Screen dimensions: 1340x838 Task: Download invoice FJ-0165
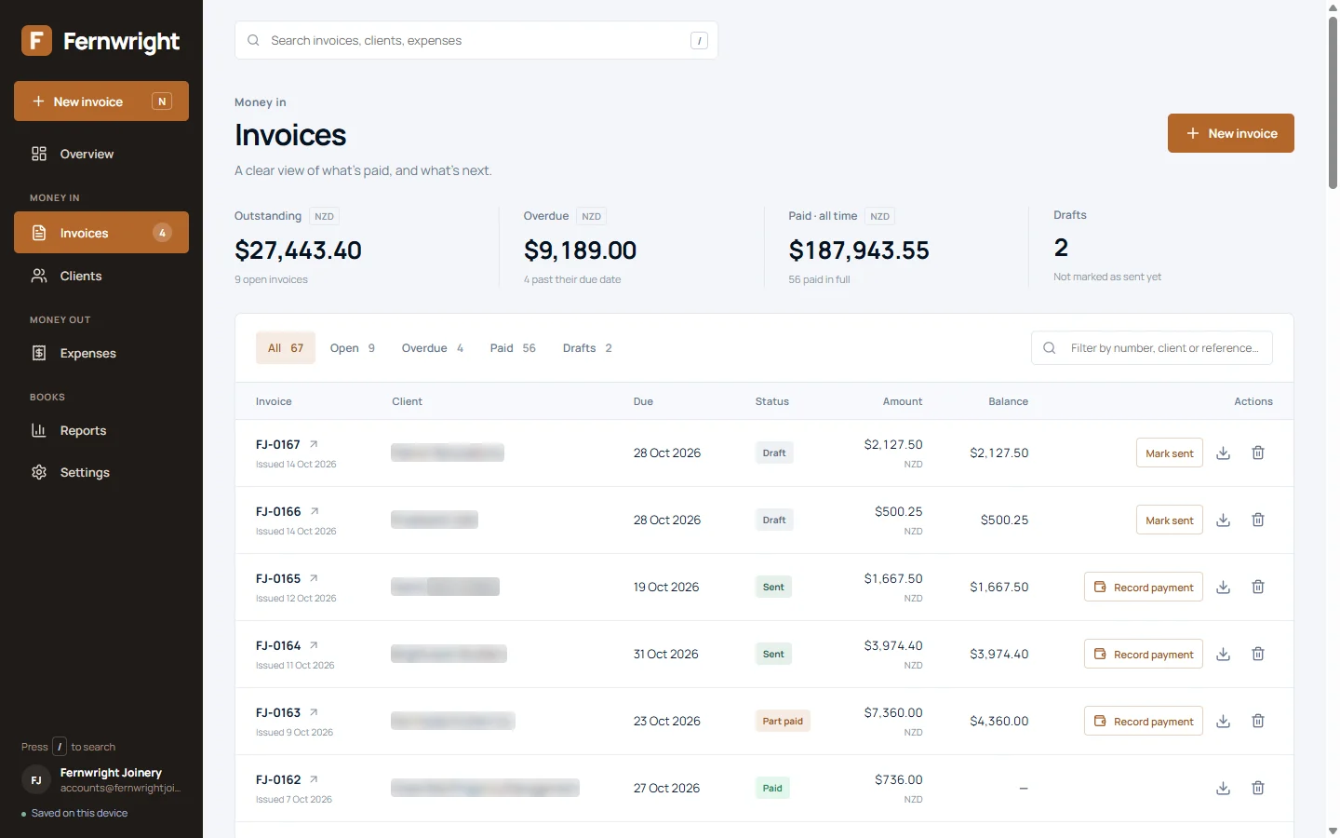(x=1224, y=587)
